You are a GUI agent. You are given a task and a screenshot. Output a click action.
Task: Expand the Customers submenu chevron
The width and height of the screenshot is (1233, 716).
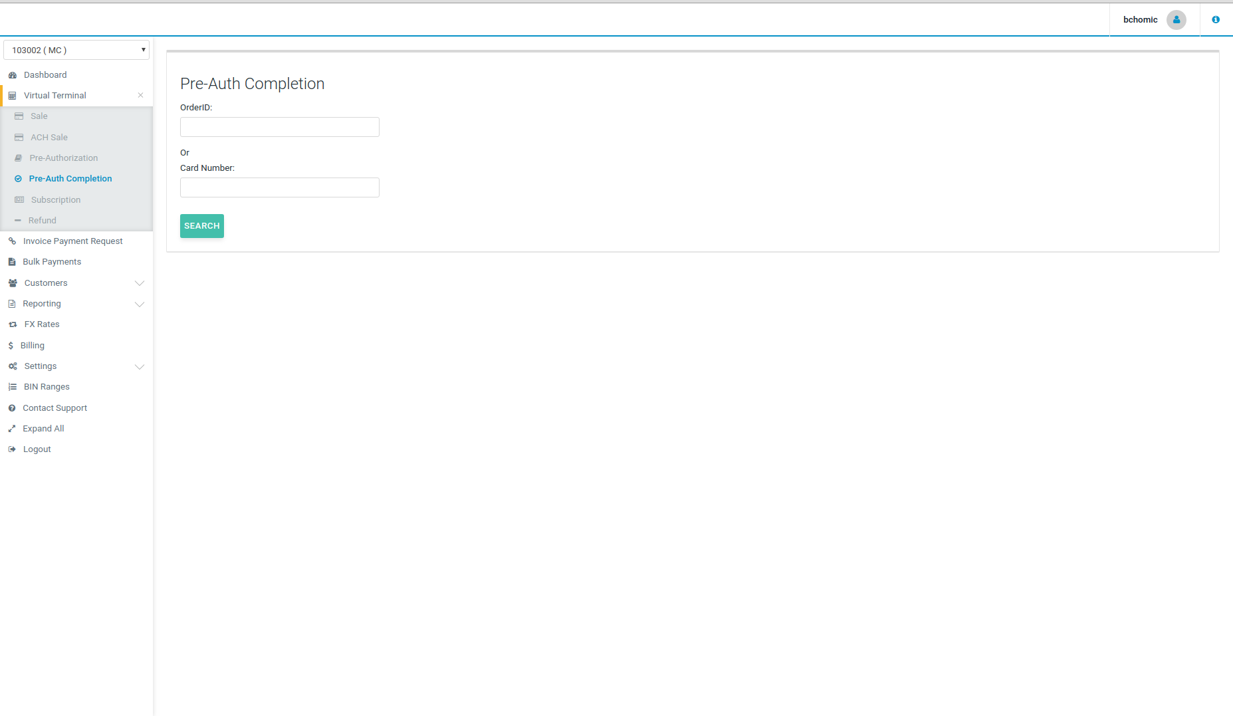[x=140, y=283]
